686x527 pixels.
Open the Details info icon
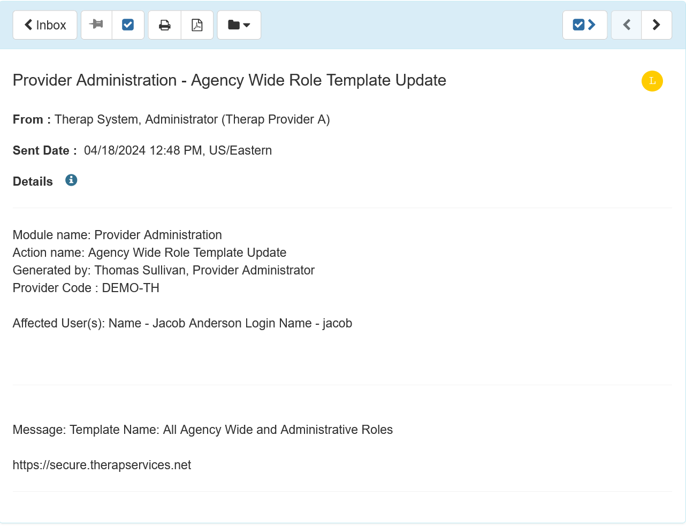coord(71,180)
